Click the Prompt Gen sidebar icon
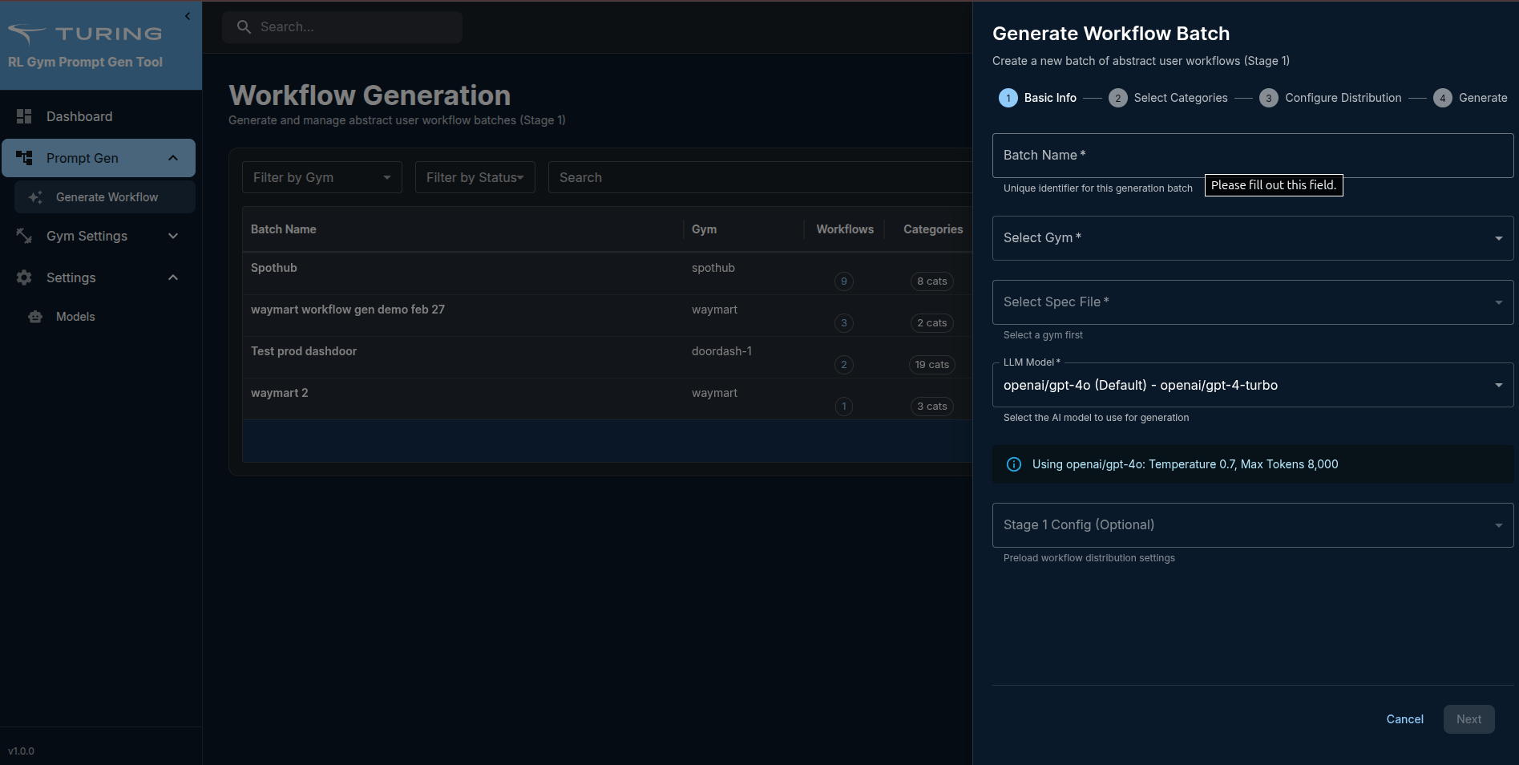The height and width of the screenshot is (765, 1519). tap(24, 158)
